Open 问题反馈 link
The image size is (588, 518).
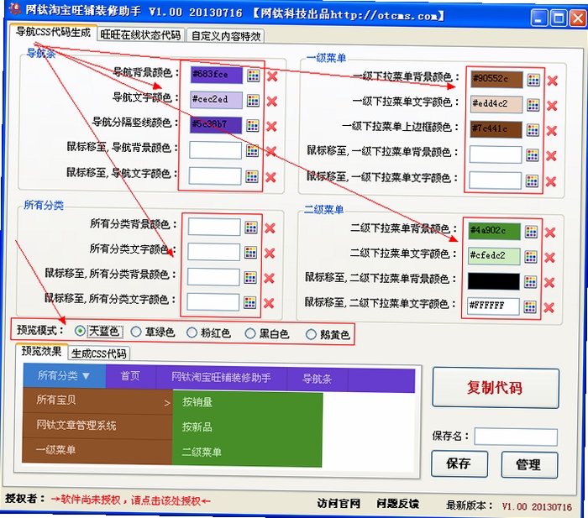tap(398, 504)
